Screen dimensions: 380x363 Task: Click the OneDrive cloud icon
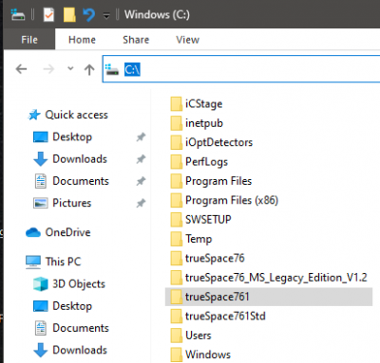[x=33, y=232]
